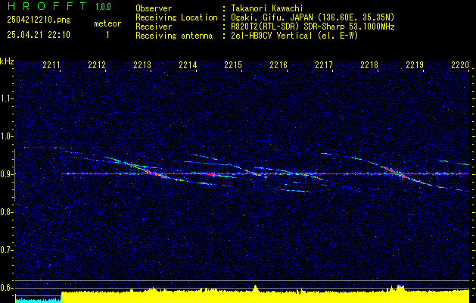The width and height of the screenshot is (476, 303).
Task: Click the 2216 time marker
Action: [x=278, y=64]
